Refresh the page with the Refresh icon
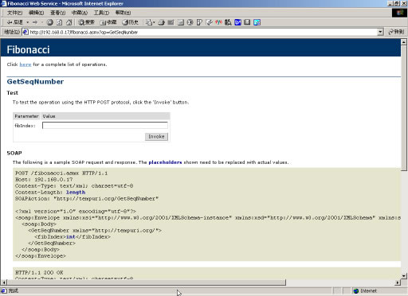 [x=59, y=22]
